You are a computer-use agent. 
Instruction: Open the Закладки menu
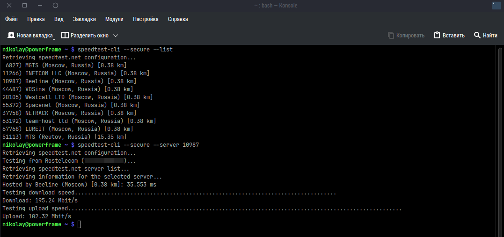coord(84,19)
